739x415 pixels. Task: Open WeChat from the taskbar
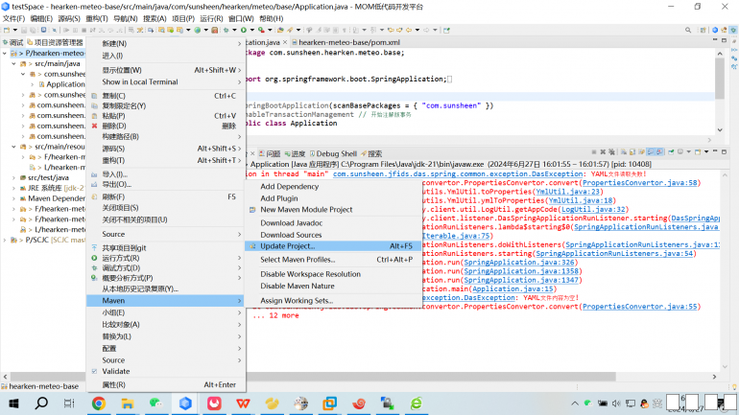pyautogui.click(x=155, y=403)
